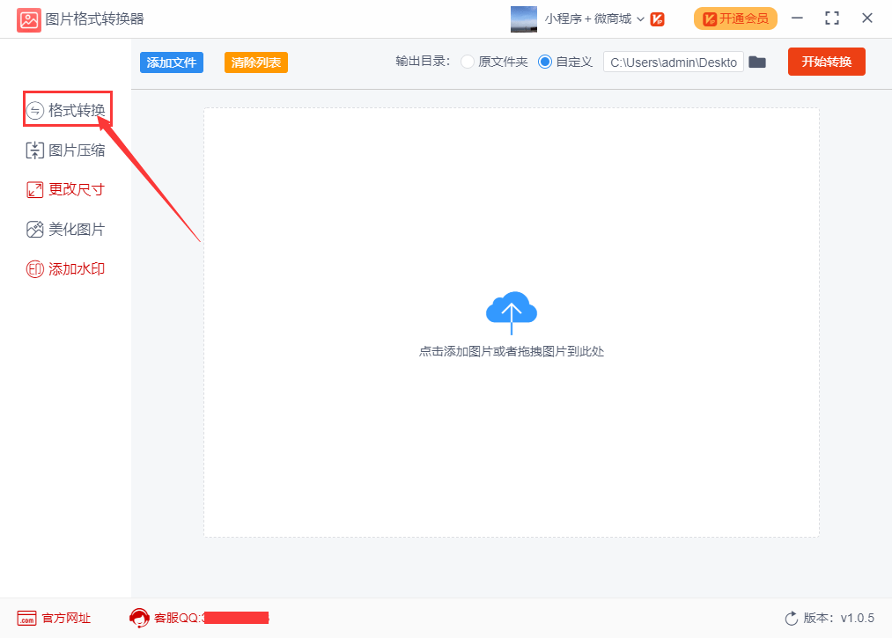Select the 自定义 output option
The image size is (892, 638).
544,62
